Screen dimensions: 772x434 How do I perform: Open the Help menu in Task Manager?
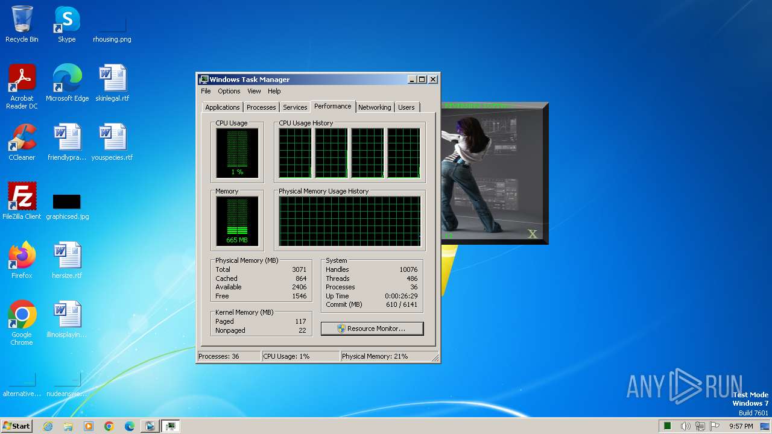point(274,91)
